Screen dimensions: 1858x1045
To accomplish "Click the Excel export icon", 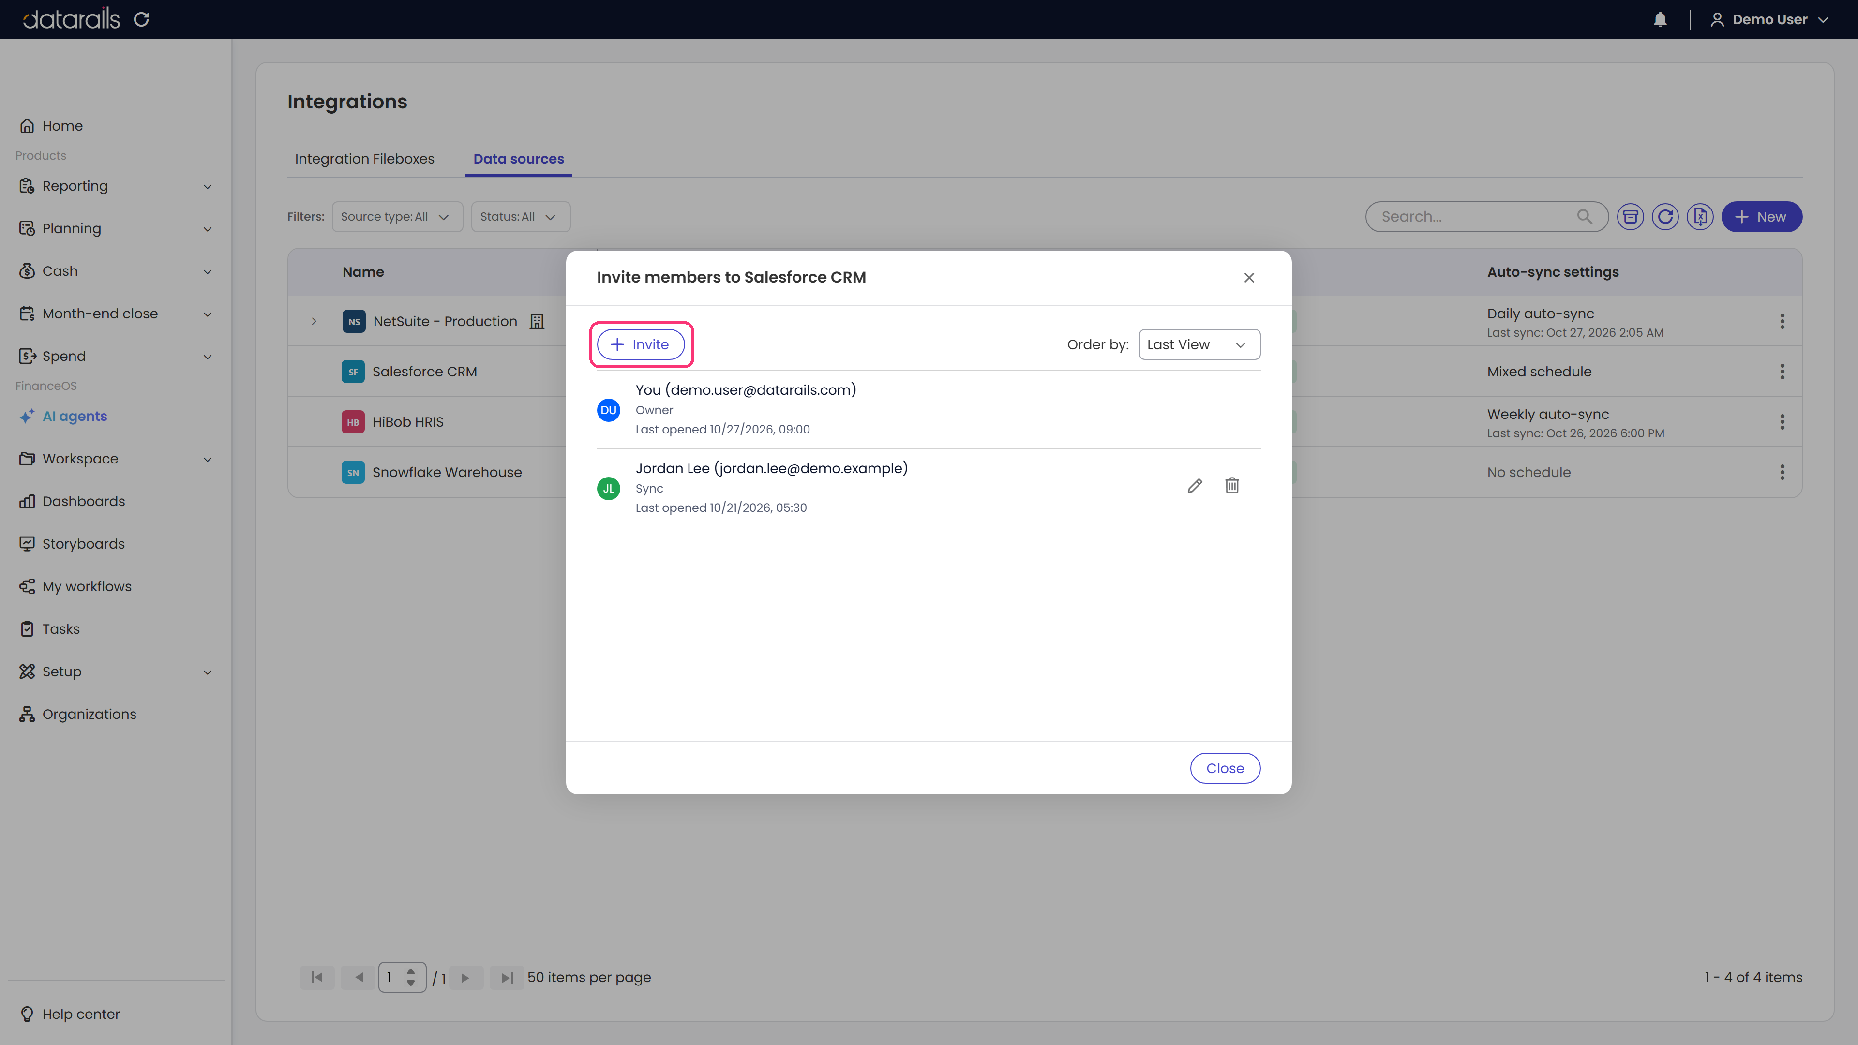I will (1700, 216).
